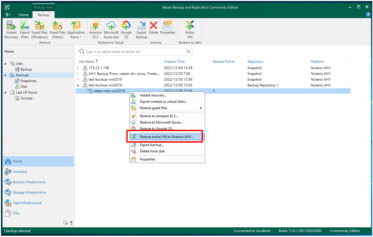Viewport: 373px width, 237px height.
Task: Open the Application Items dropdown
Action: (76, 30)
